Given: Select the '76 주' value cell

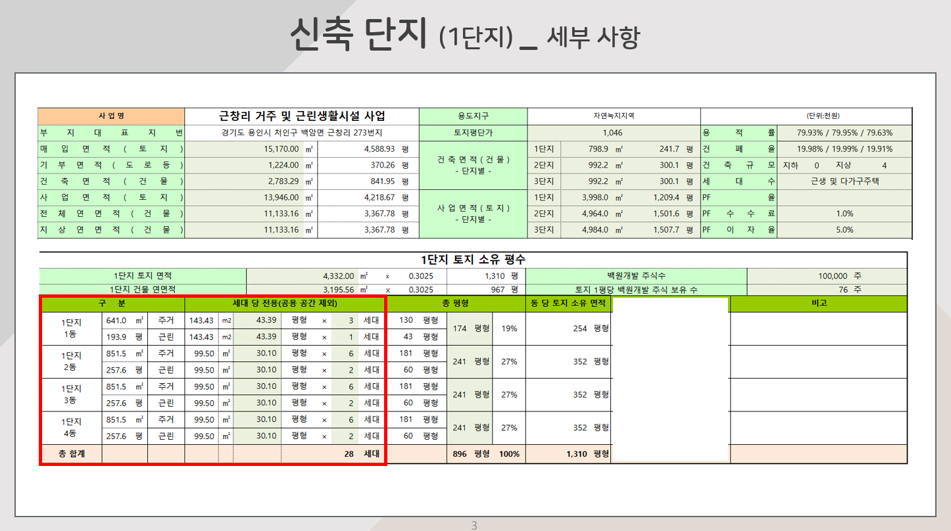Looking at the screenshot, I should click(x=827, y=289).
